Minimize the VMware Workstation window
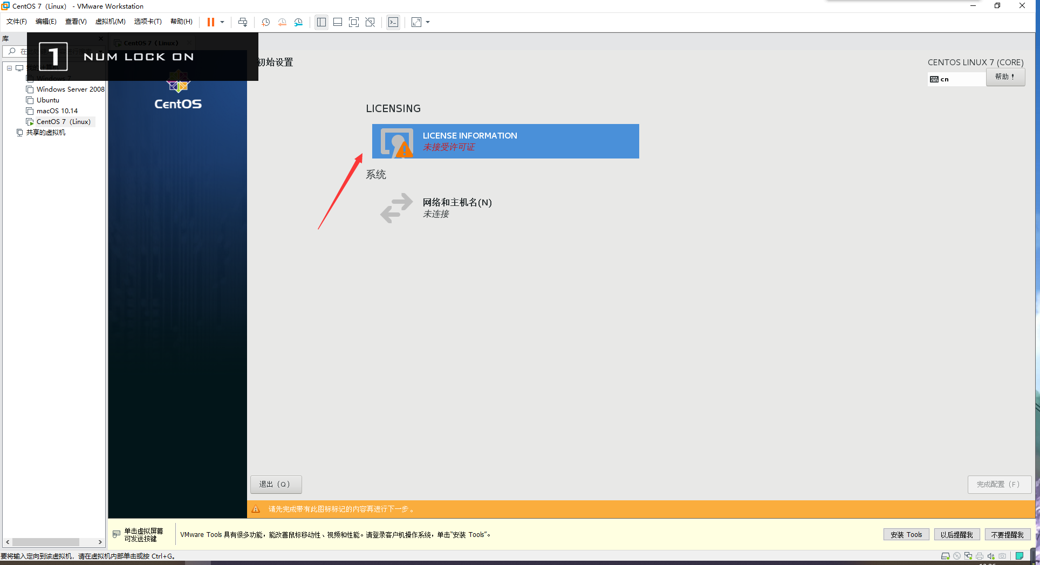Screen dimensions: 1040x565 pos(973,6)
